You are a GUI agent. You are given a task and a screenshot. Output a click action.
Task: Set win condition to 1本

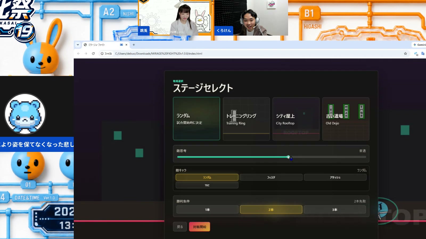207,210
